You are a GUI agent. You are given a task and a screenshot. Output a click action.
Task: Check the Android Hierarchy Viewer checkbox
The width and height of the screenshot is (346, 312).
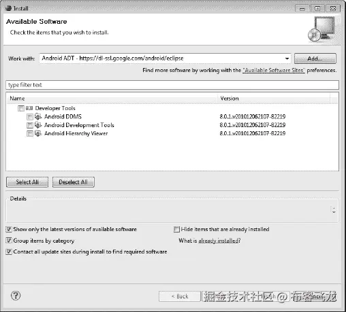pos(30,134)
